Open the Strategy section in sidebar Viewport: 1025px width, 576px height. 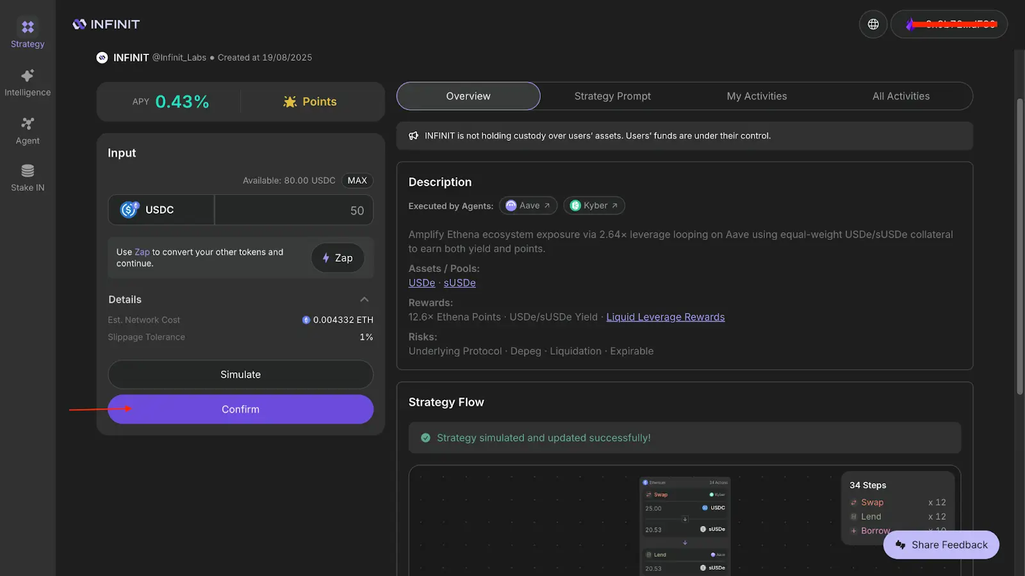click(x=28, y=34)
